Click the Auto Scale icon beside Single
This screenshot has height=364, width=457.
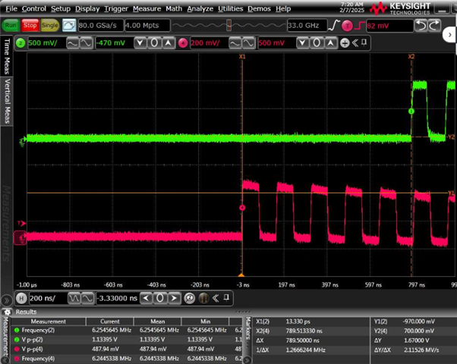point(69,25)
